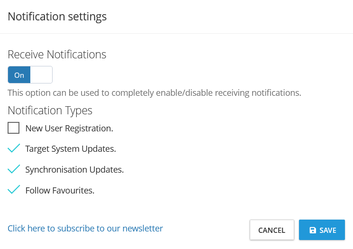Toggle the Receive Notifications switch
This screenshot has height=249, width=353.
[x=30, y=75]
